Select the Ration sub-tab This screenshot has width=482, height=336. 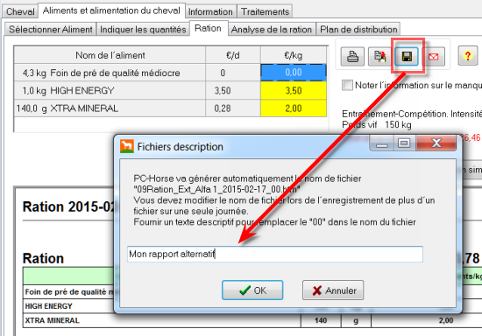(208, 28)
